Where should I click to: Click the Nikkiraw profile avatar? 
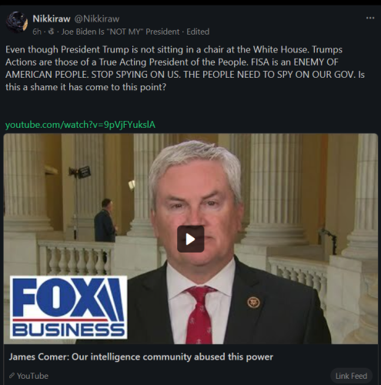(x=17, y=22)
